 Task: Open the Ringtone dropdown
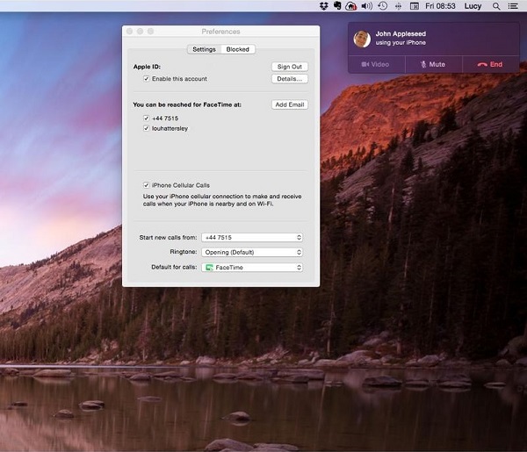pyautogui.click(x=252, y=252)
